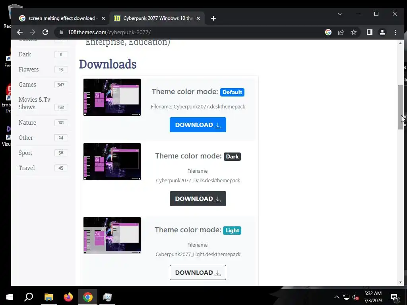407x305 pixels.
Task: Share this page using the share icon
Action: pyautogui.click(x=341, y=32)
